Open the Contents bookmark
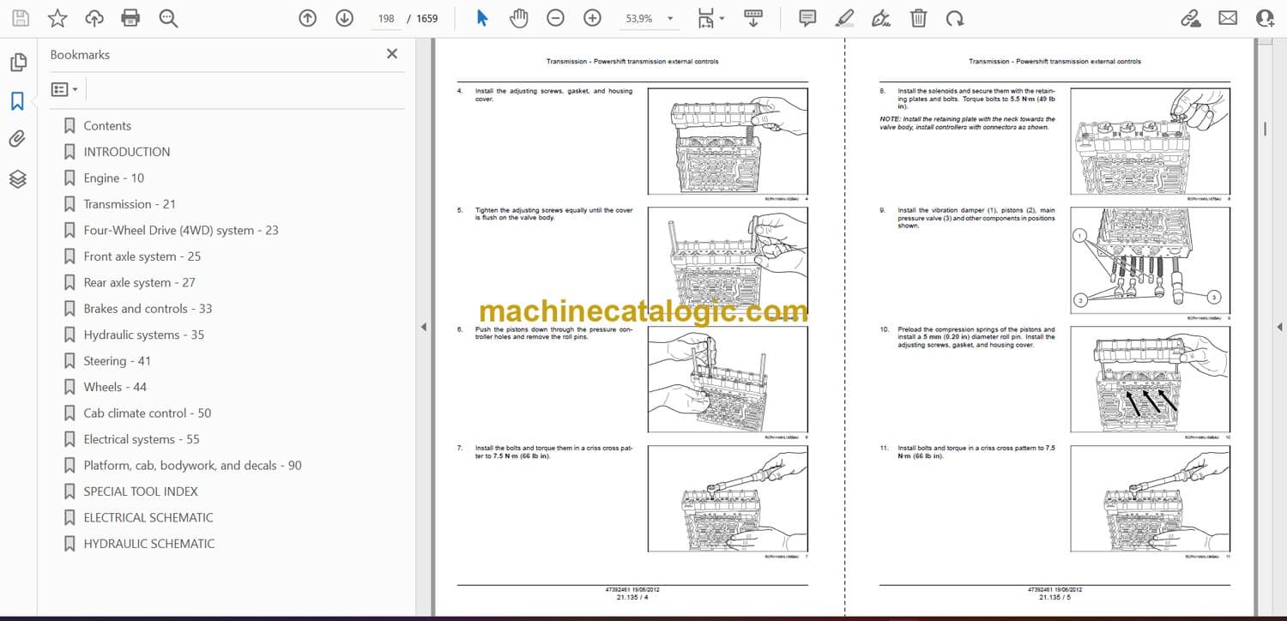Image resolution: width=1287 pixels, height=621 pixels. (x=107, y=125)
